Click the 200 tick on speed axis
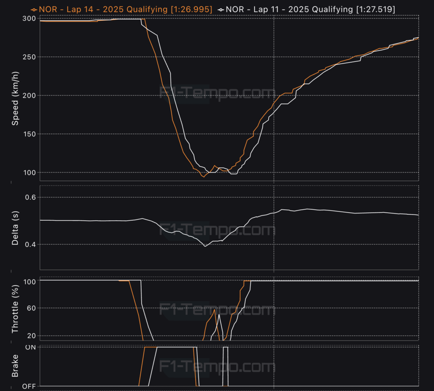Viewport: 434px width, 391px height. 29,95
